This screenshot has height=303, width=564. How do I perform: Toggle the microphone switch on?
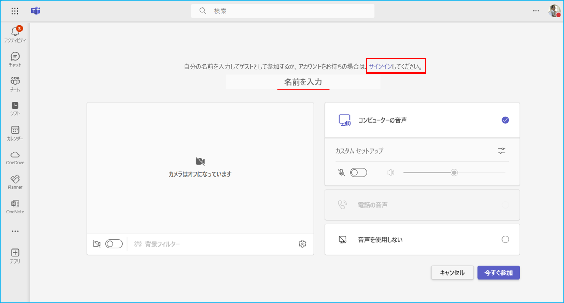pos(358,173)
